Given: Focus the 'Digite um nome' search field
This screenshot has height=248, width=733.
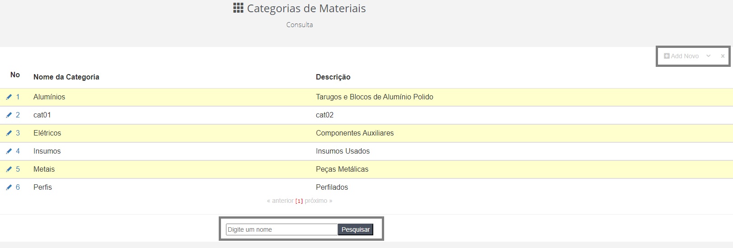Looking at the screenshot, I should pyautogui.click(x=282, y=229).
